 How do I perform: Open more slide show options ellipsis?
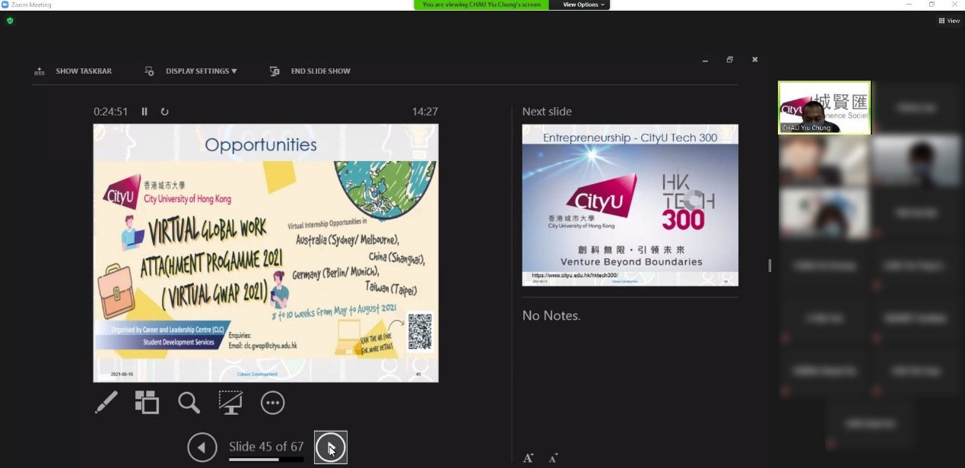[x=272, y=403]
